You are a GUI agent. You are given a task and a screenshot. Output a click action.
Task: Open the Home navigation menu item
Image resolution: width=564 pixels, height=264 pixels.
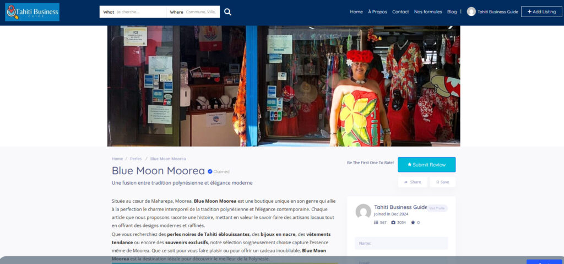(x=356, y=12)
